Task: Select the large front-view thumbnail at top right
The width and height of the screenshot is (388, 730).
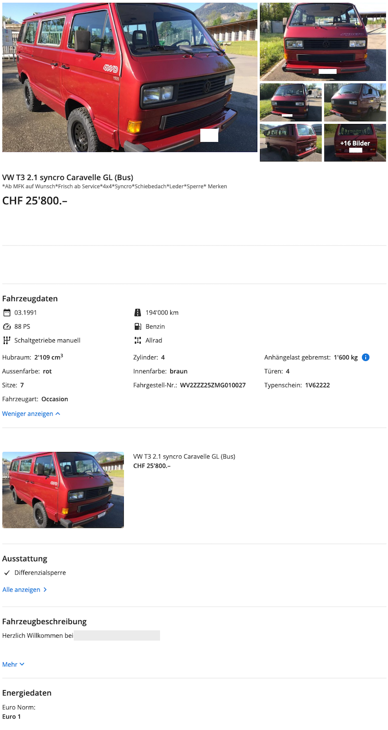Action: pyautogui.click(x=323, y=42)
